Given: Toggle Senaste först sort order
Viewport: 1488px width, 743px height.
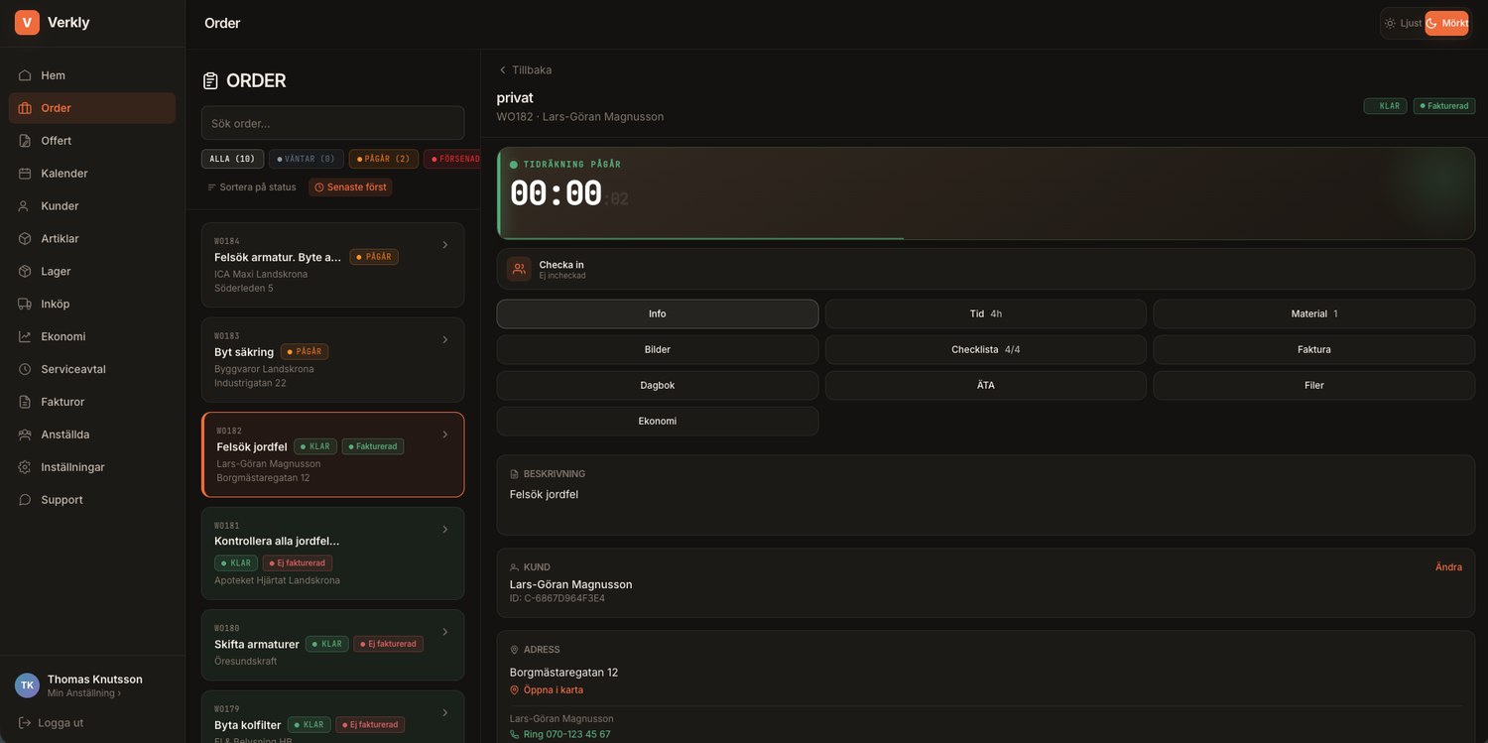Looking at the screenshot, I should 350,187.
